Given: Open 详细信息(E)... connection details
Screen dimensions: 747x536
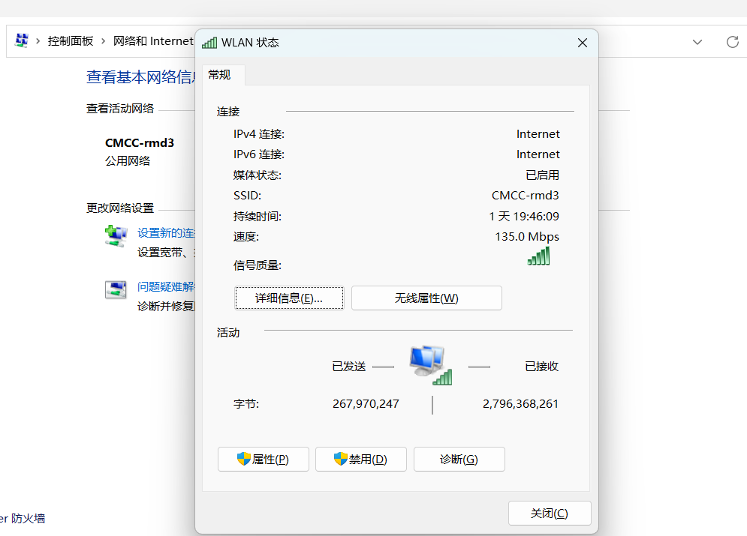Looking at the screenshot, I should (x=289, y=298).
